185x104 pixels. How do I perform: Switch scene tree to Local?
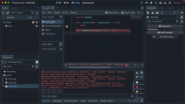(29, 17)
